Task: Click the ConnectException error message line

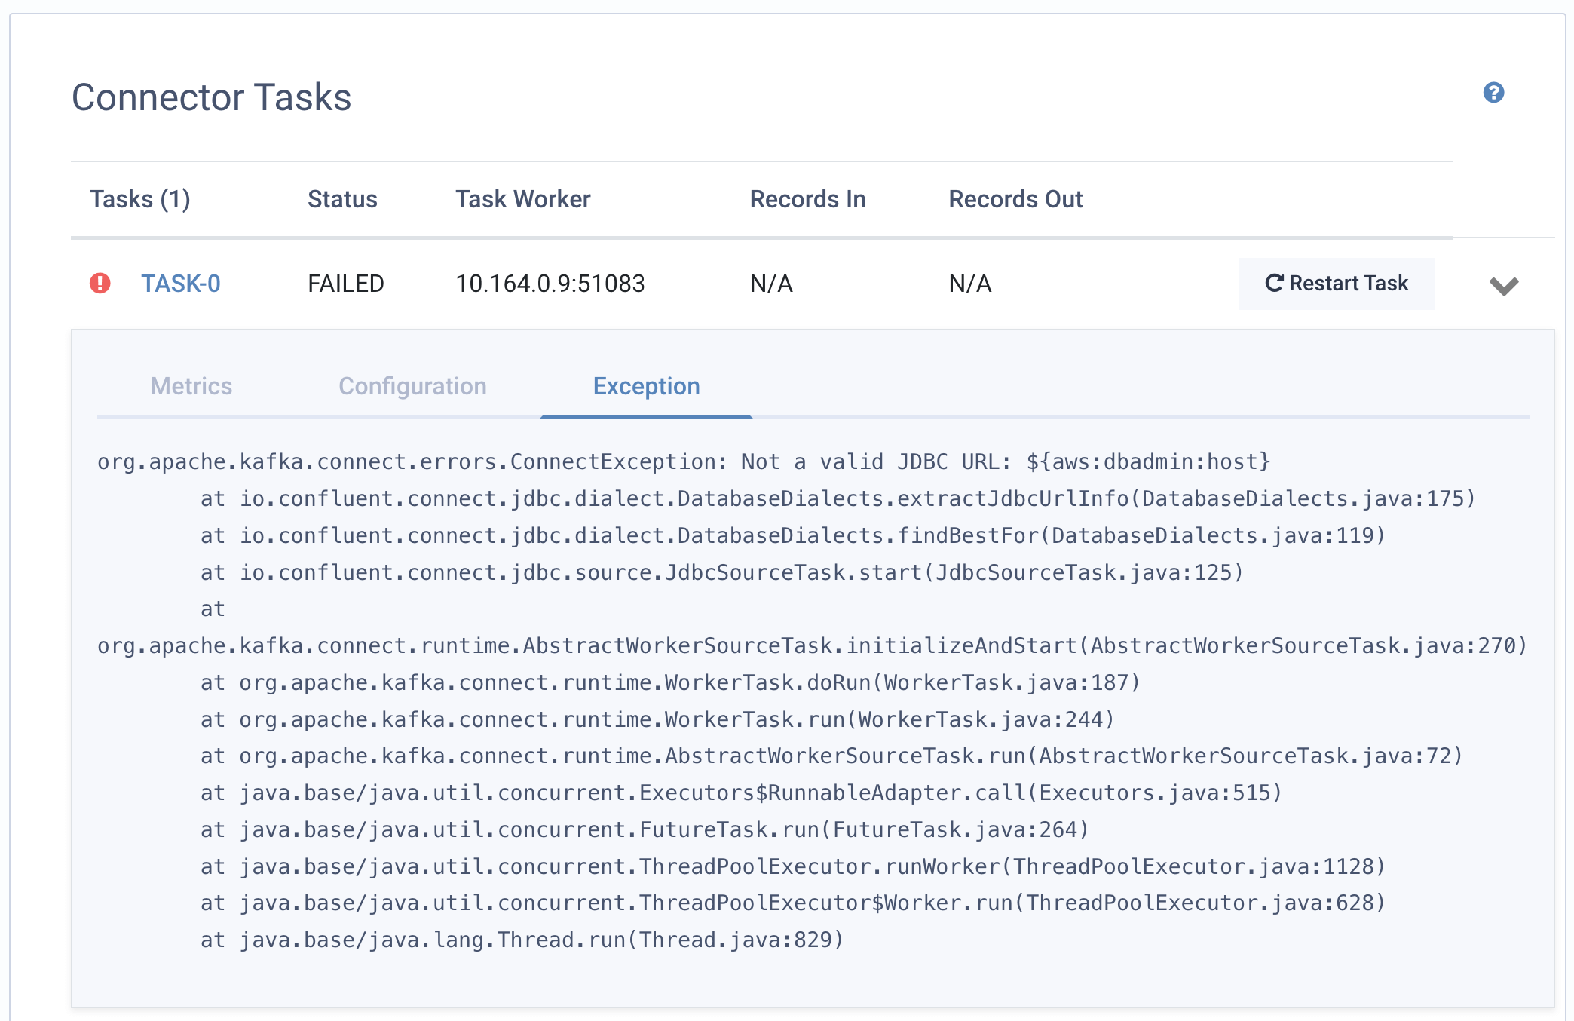Action: pyautogui.click(x=683, y=461)
